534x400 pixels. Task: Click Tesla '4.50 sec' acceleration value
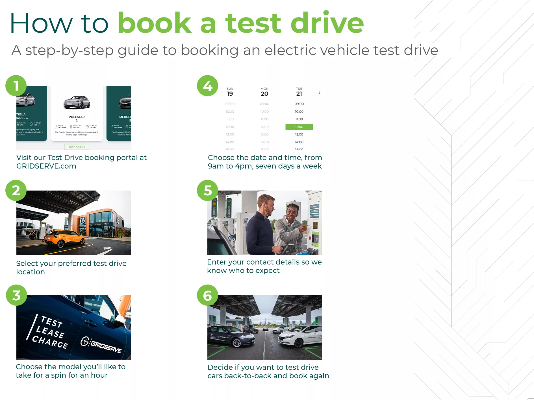click(37, 125)
